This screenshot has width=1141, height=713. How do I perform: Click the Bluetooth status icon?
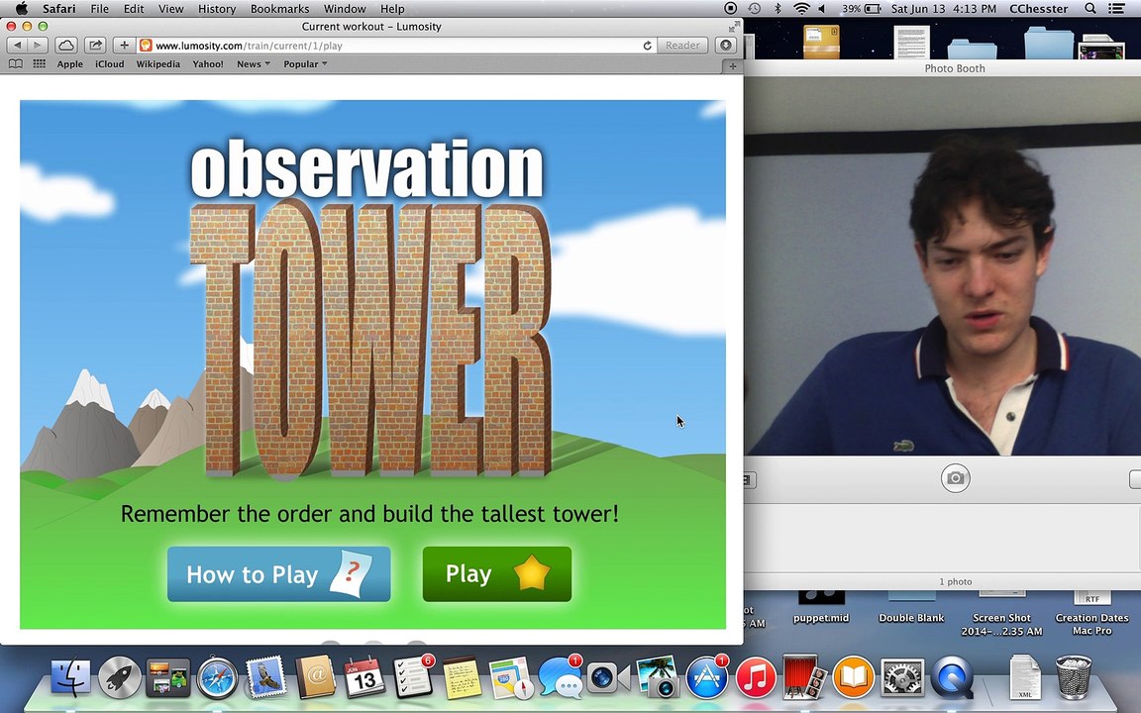778,9
